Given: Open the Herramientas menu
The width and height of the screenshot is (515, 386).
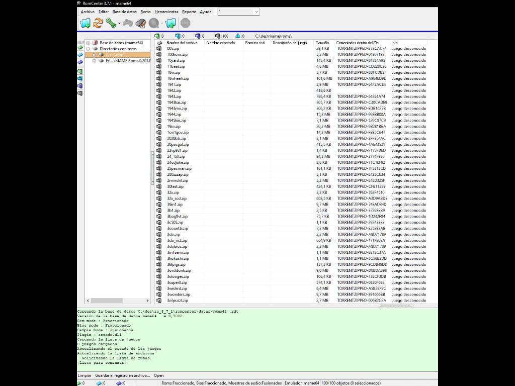Looking at the screenshot, I should pos(166,12).
